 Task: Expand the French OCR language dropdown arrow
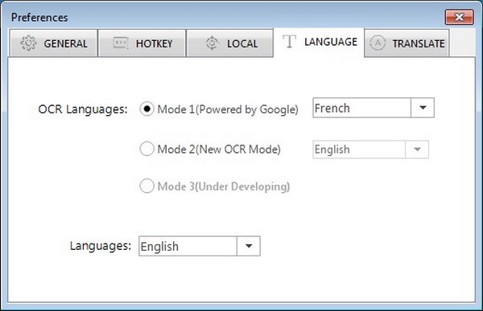(423, 108)
